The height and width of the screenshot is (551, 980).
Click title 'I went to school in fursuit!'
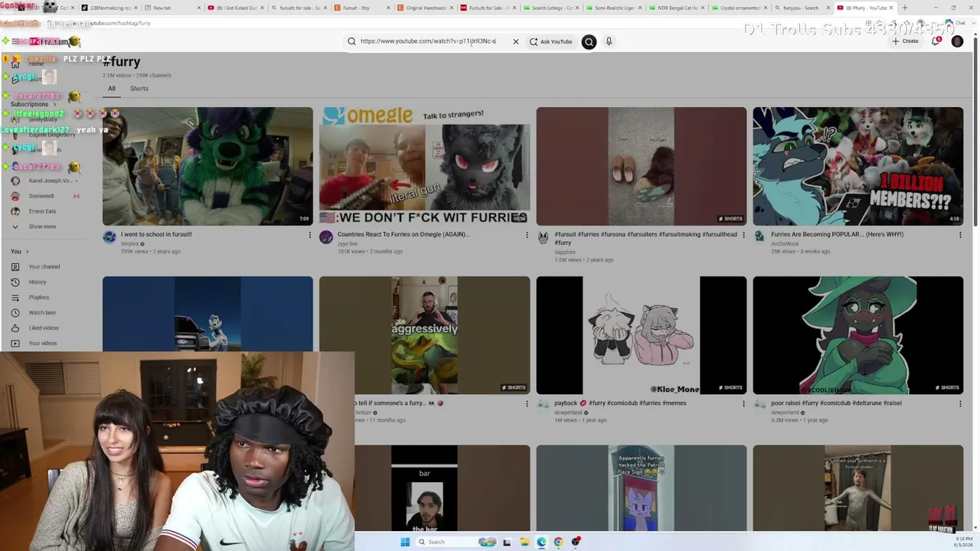tap(156, 234)
